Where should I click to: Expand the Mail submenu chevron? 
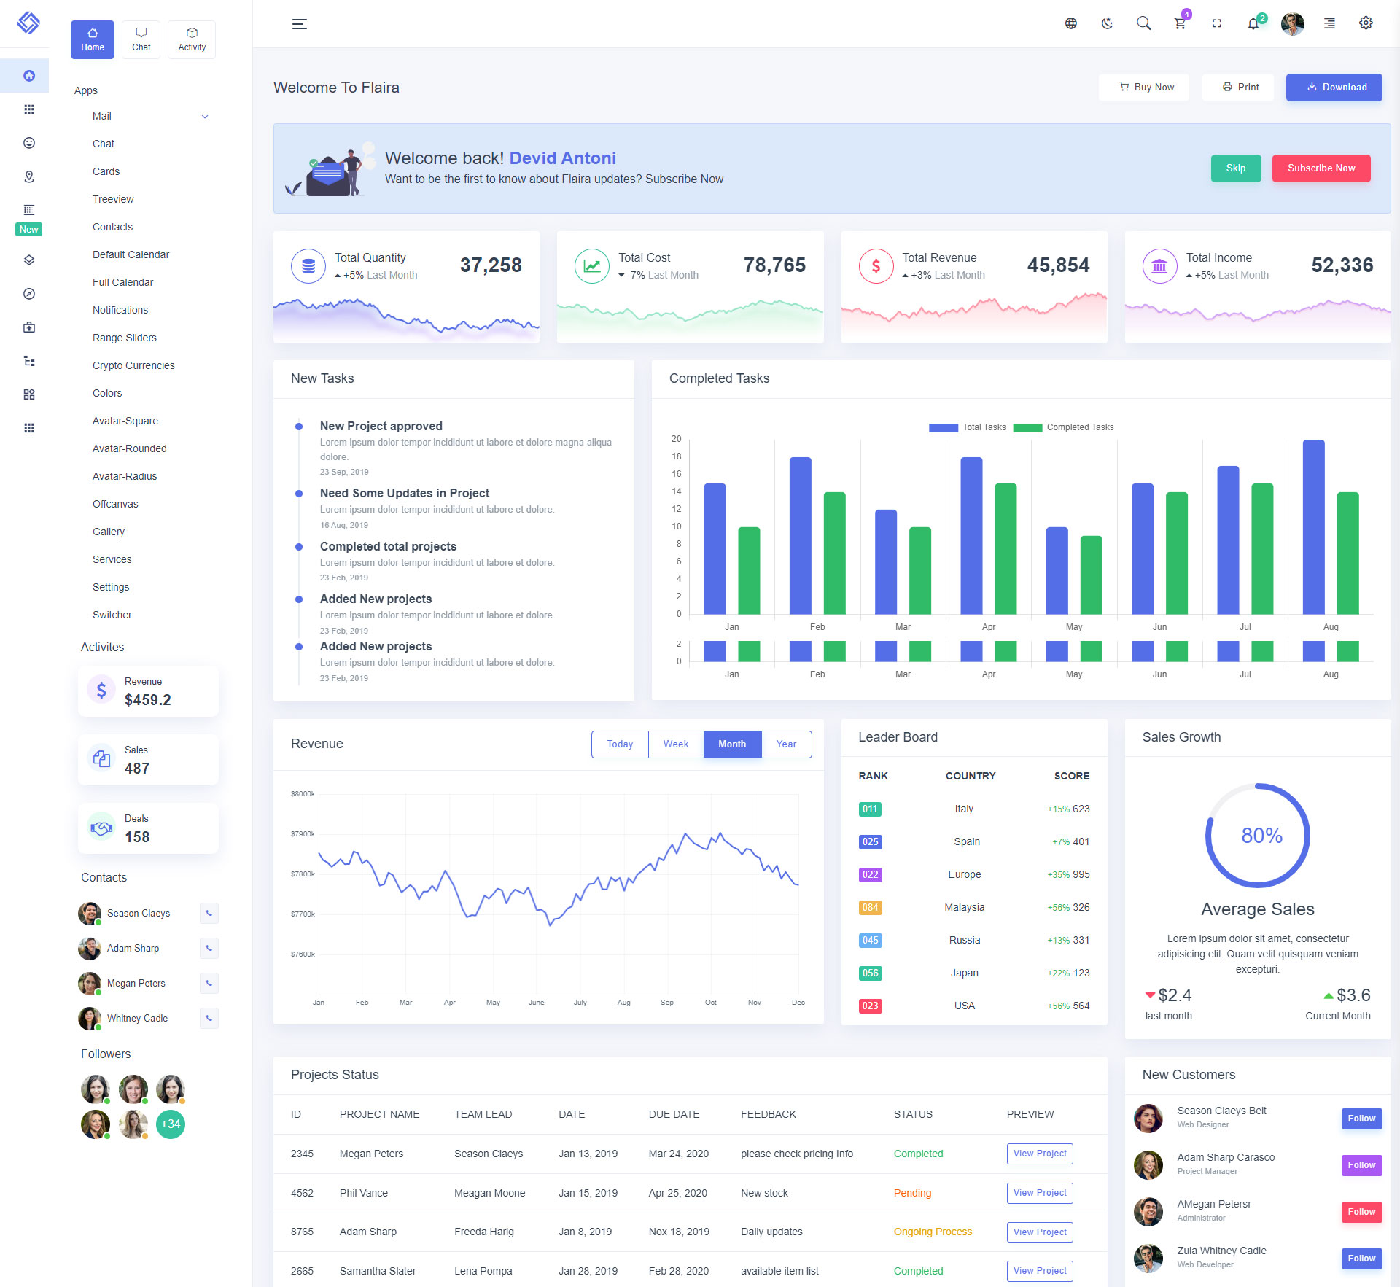[x=205, y=117]
